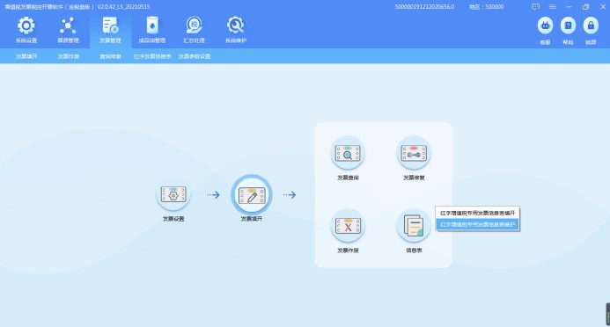Click the 发票修复 repair icon
Screen dimensions: 610x327
tap(414, 154)
